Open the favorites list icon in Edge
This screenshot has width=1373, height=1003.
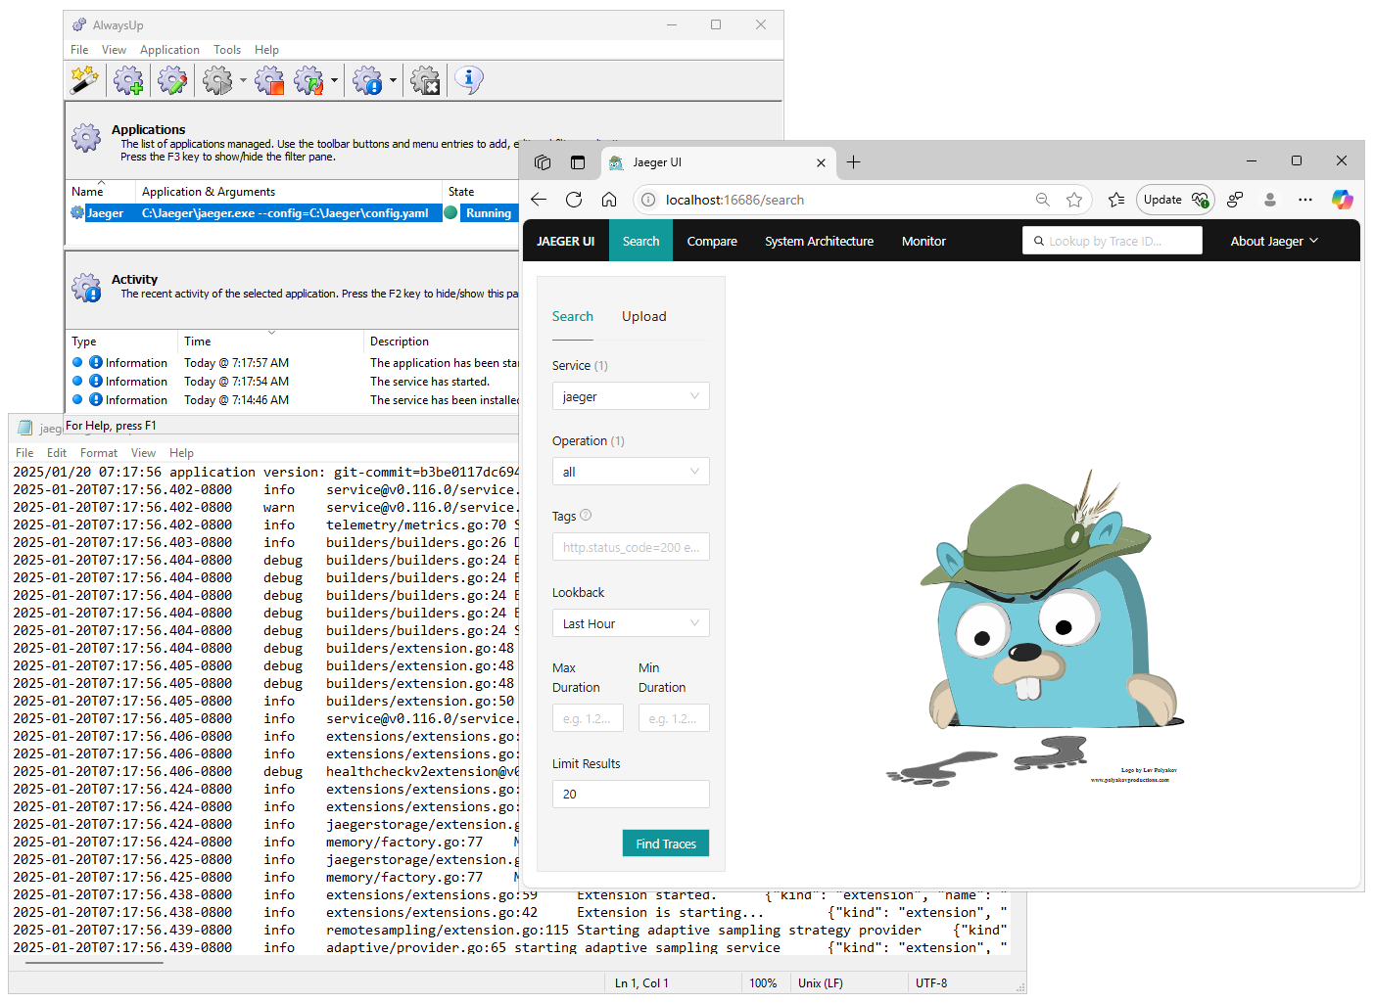pyautogui.click(x=1116, y=200)
